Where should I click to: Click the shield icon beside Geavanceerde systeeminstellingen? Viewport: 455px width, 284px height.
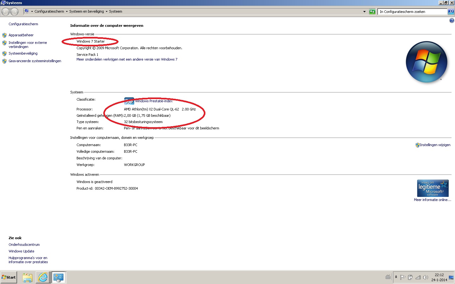[x=4, y=61]
